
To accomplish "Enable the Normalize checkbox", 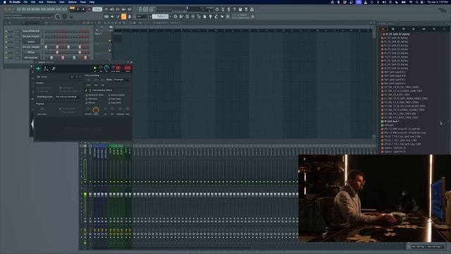I will pos(87,99).
